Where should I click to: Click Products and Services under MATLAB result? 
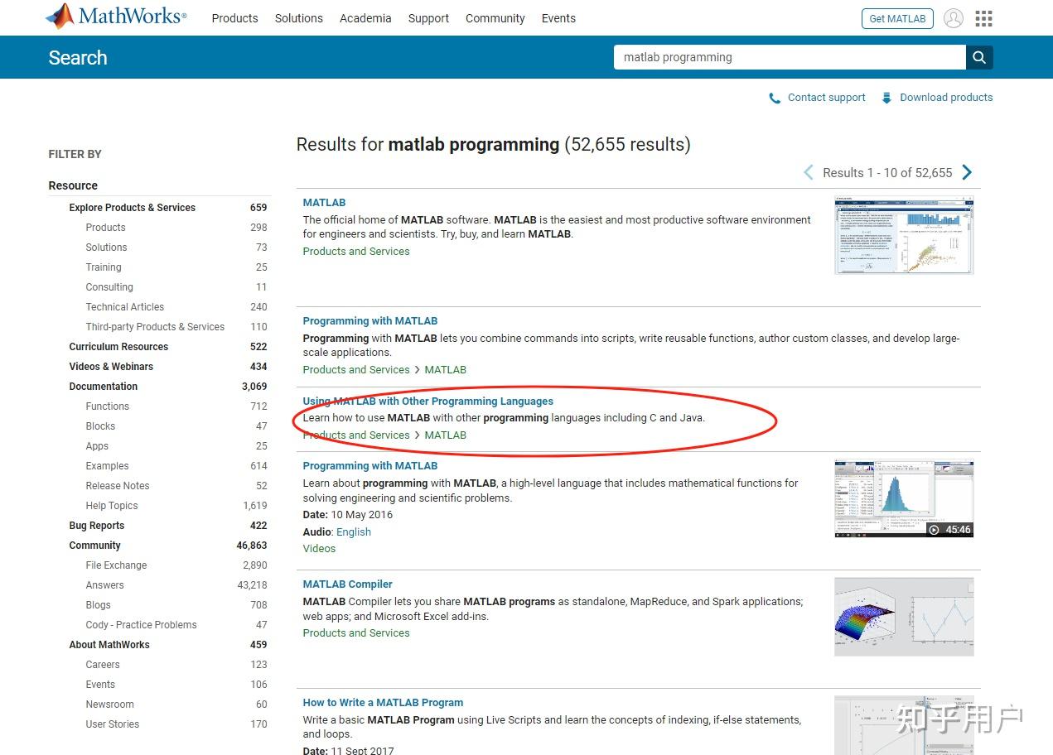pos(356,252)
